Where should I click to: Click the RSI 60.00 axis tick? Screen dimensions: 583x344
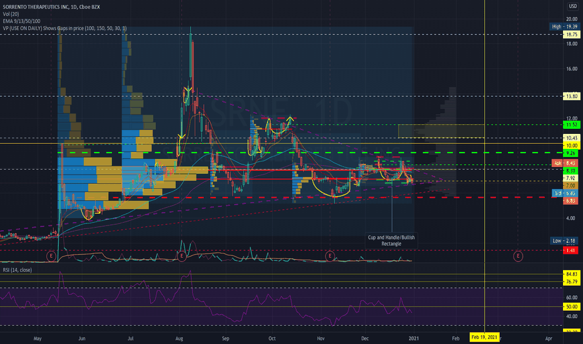tap(572, 298)
